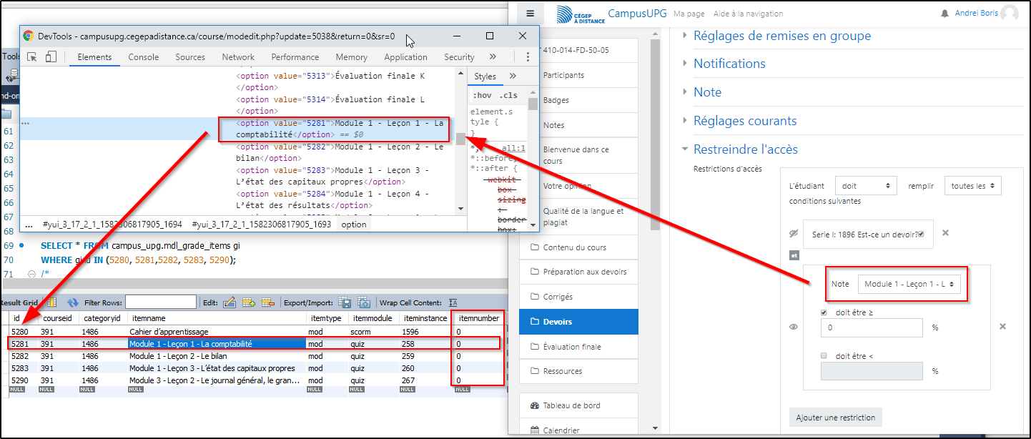
Task: Click the edit current row pencil icon
Action: 230,302
